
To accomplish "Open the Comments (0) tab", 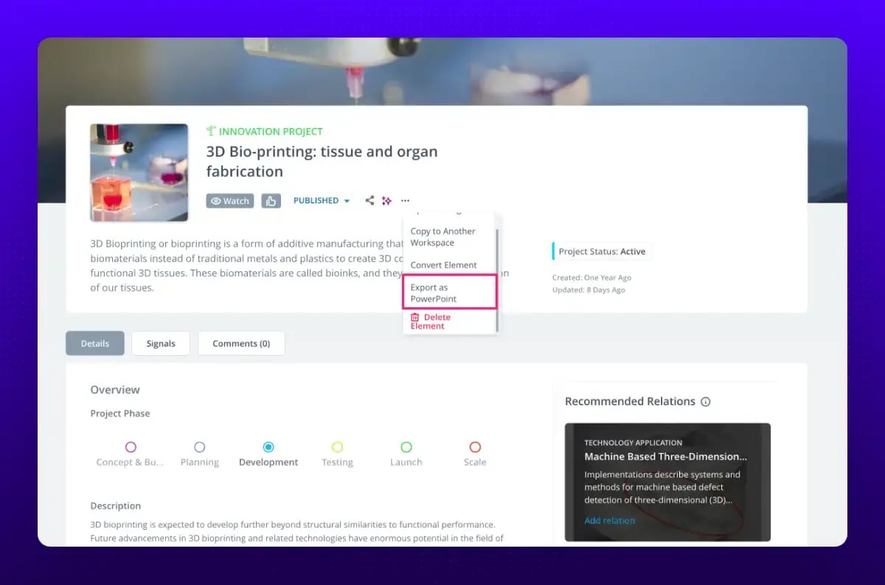I will 241,343.
